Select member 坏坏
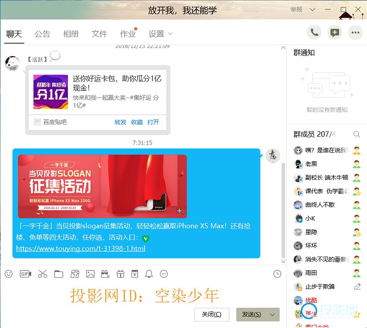 click(x=327, y=246)
